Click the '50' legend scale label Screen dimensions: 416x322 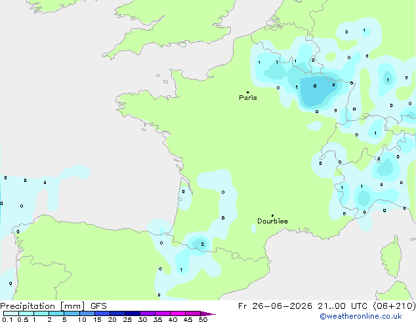(203, 319)
